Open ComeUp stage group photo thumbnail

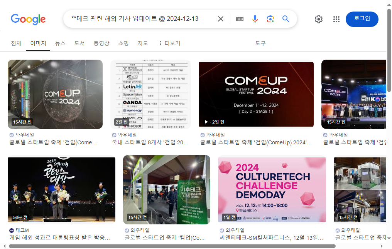tap(354, 94)
